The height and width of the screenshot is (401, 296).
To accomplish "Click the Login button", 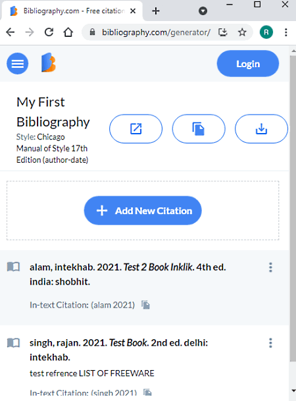I will [248, 64].
